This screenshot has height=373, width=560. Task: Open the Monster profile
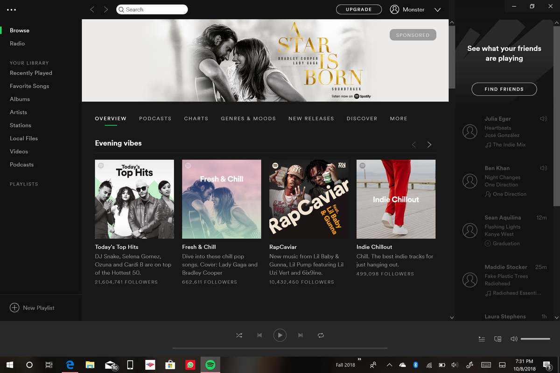[x=413, y=9]
